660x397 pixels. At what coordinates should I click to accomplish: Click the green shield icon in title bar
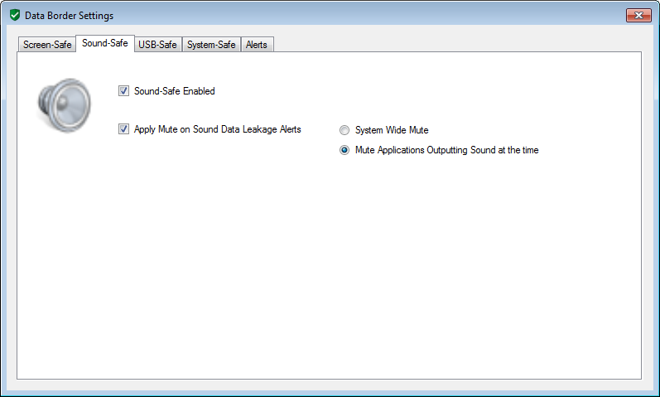[x=14, y=16]
